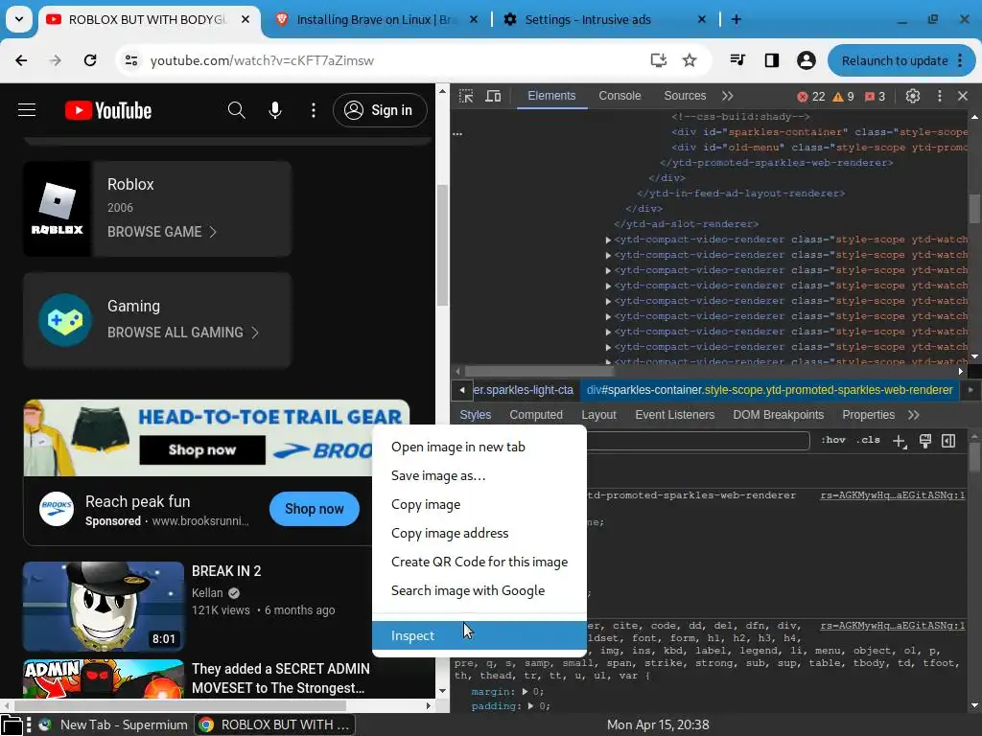Choose Inspect from context menu
Screen dimensions: 982x736
coord(479,636)
